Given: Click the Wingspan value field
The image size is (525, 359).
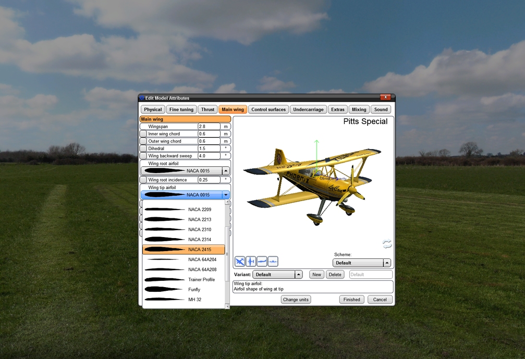Looking at the screenshot, I should point(209,127).
